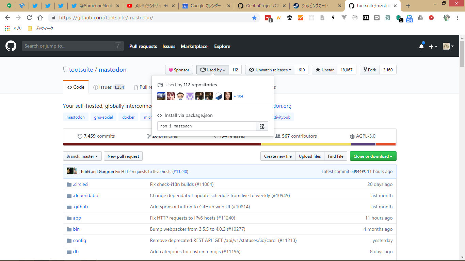The height and width of the screenshot is (261, 465).
Task: Select the gnu-social topic tag
Action: coord(103,117)
